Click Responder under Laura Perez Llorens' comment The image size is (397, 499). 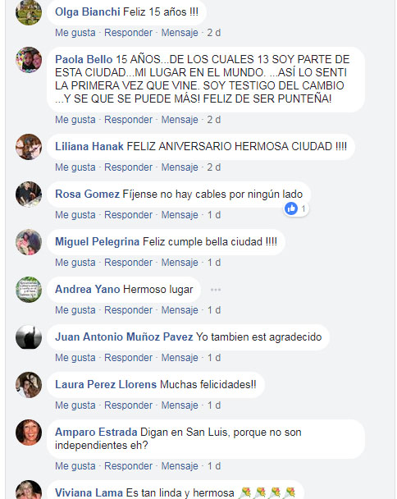(129, 405)
